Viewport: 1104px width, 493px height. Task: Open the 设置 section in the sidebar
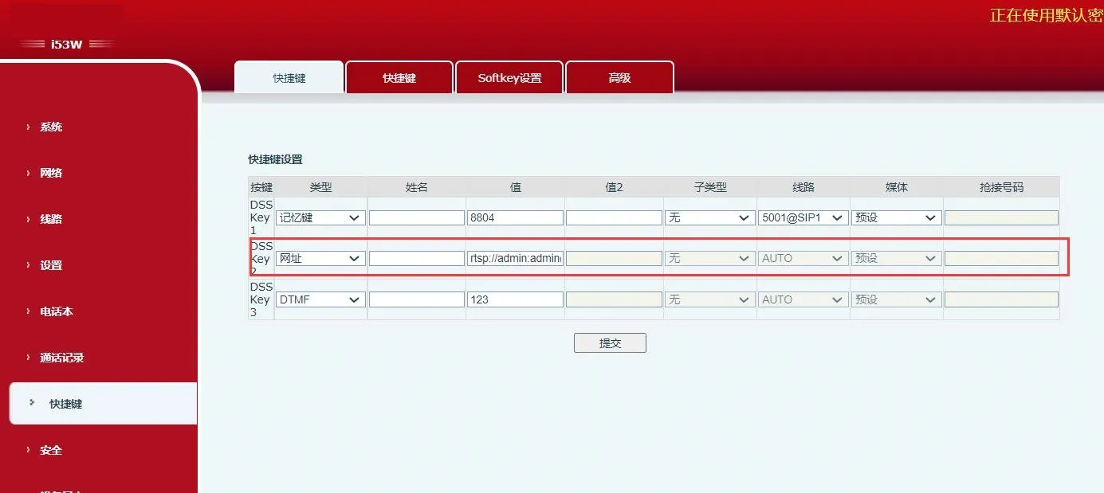(x=49, y=264)
